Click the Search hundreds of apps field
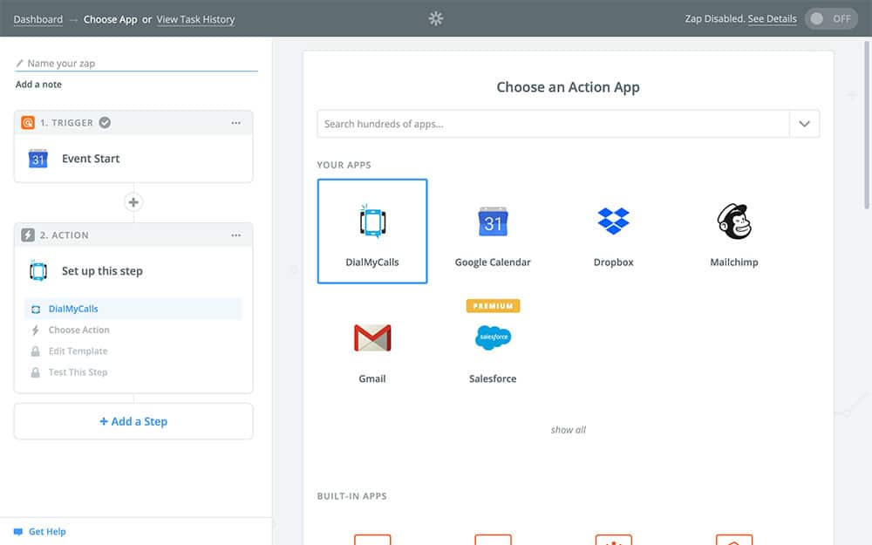This screenshot has width=872, height=545. tap(553, 124)
